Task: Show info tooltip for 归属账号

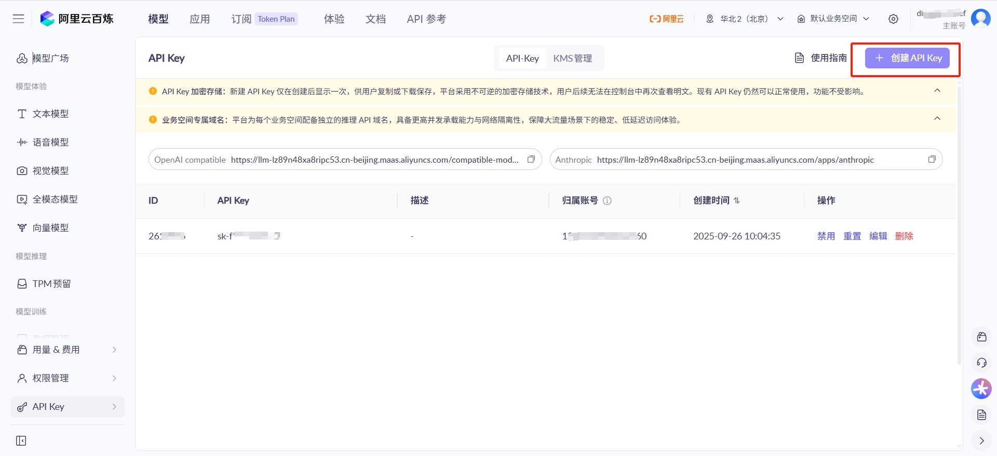Action: (x=607, y=201)
